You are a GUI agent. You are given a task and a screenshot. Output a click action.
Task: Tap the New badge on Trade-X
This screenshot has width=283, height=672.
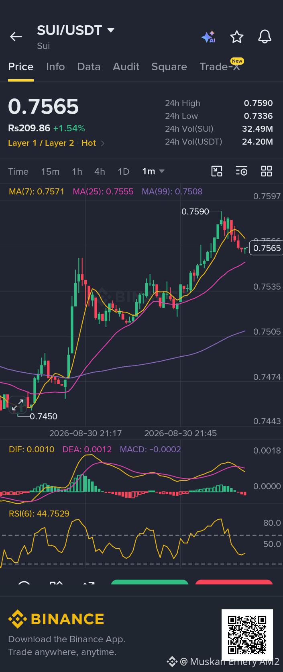[237, 61]
